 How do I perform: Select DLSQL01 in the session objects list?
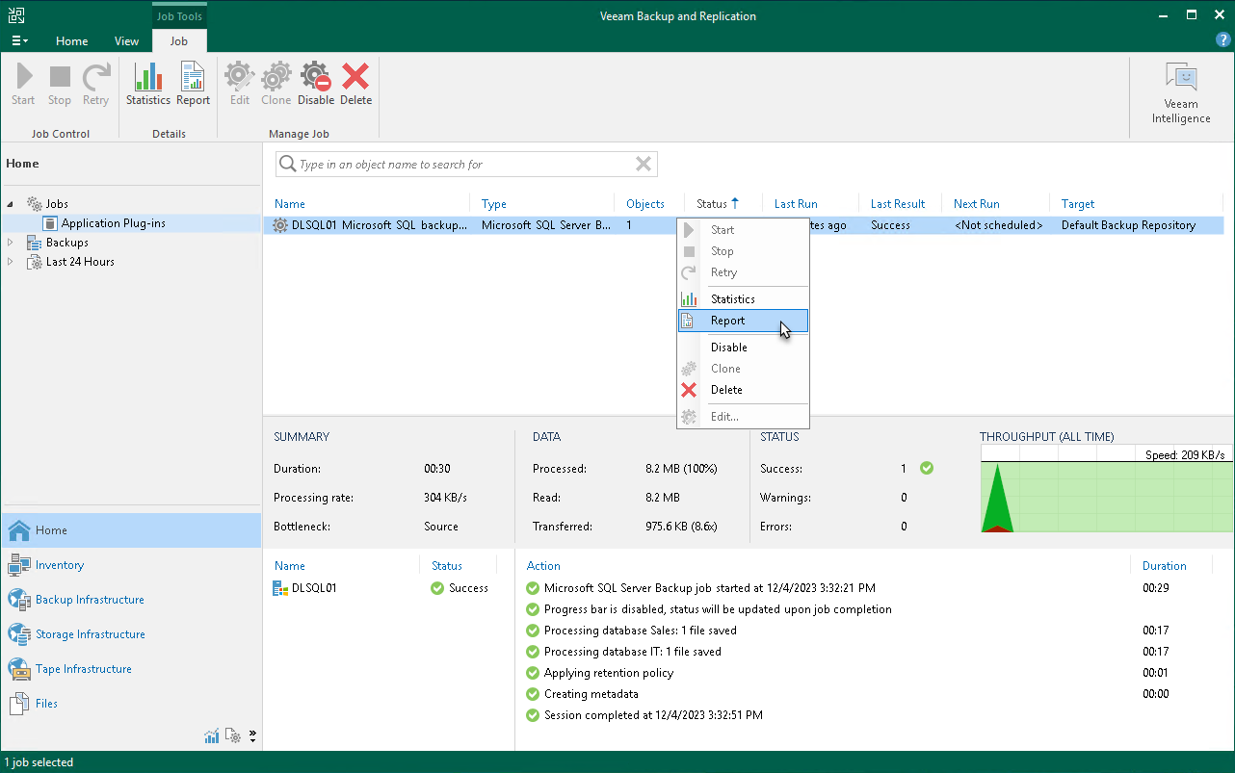point(314,588)
